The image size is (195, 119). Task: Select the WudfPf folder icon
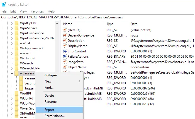coord(16,93)
